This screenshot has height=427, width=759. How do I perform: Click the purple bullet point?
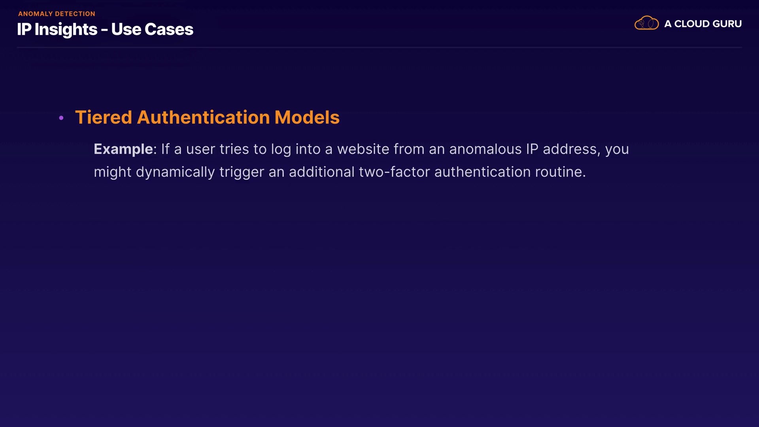click(x=61, y=118)
